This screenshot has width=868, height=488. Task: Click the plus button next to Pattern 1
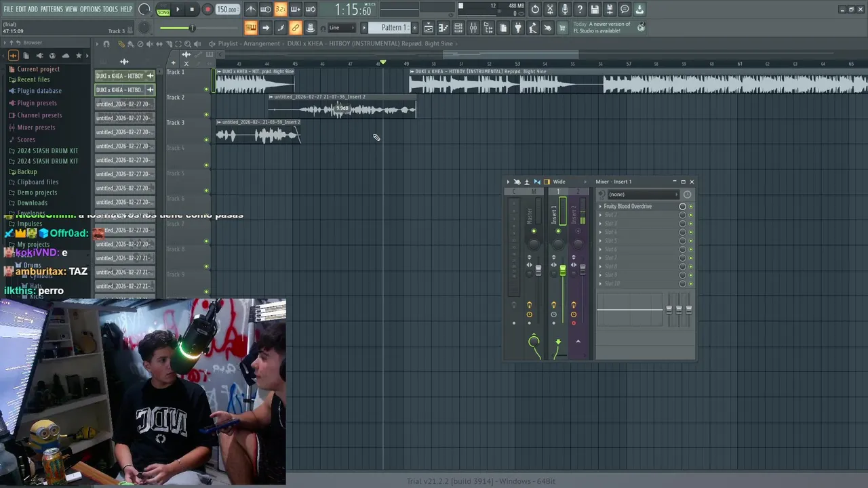[414, 28]
